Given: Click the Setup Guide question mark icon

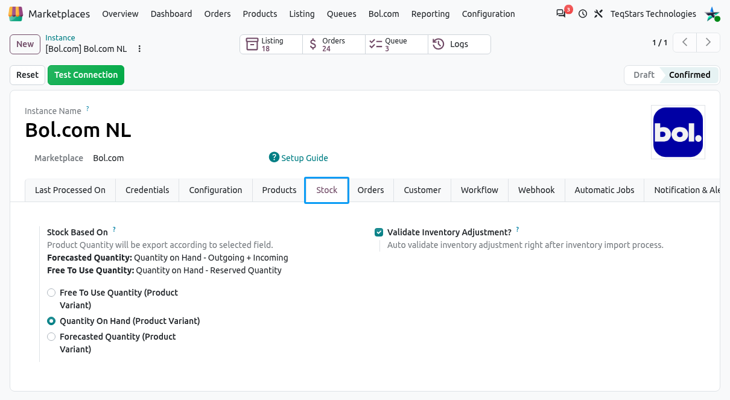Looking at the screenshot, I should pos(274,157).
